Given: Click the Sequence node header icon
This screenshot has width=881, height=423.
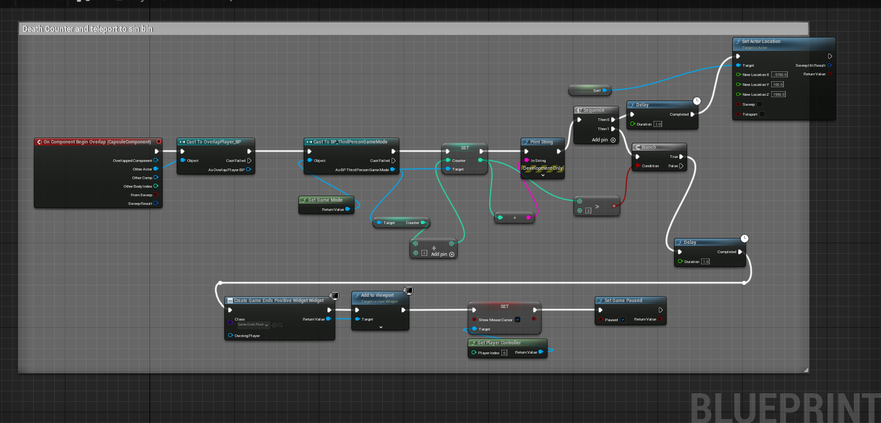Looking at the screenshot, I should pos(579,110).
